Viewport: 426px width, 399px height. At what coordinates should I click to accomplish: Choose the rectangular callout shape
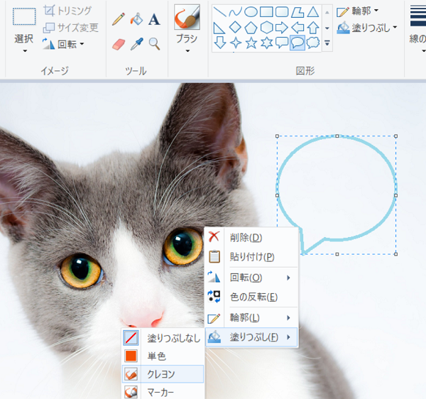[x=282, y=43]
